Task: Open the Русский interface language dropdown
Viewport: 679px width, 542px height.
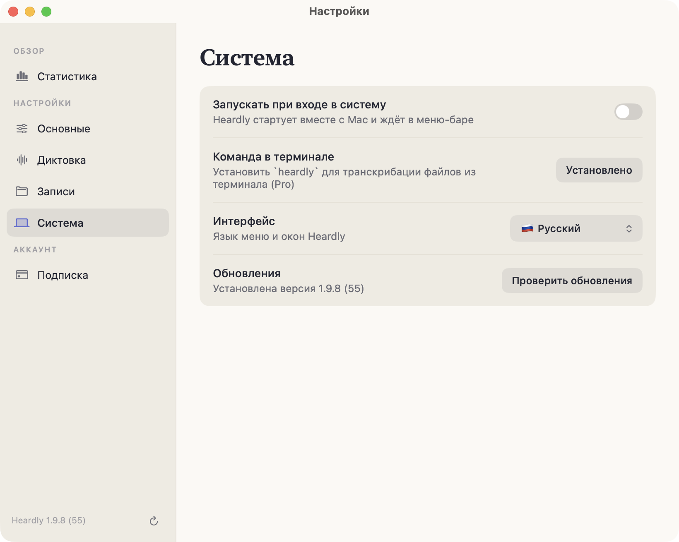Action: 576,228
